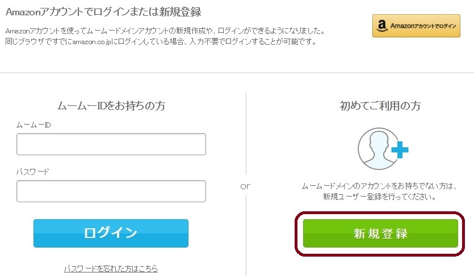Open the パスワードを忘れた方はこちら link
The width and height of the screenshot is (474, 277).
[111, 269]
